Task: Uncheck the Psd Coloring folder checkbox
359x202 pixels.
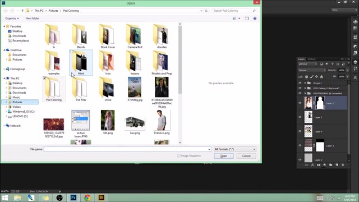Action: pyautogui.click(x=45, y=78)
